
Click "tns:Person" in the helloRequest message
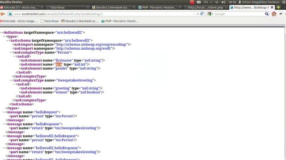pos(64,116)
